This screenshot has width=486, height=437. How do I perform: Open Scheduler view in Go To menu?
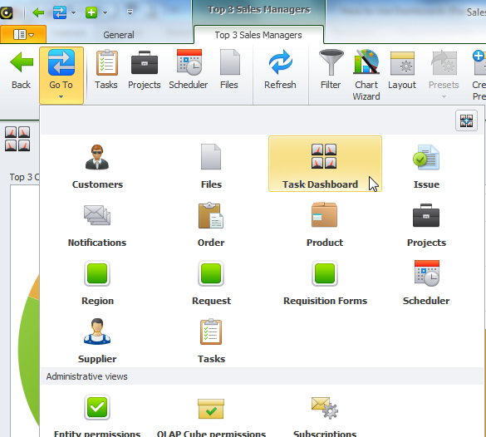pos(426,283)
